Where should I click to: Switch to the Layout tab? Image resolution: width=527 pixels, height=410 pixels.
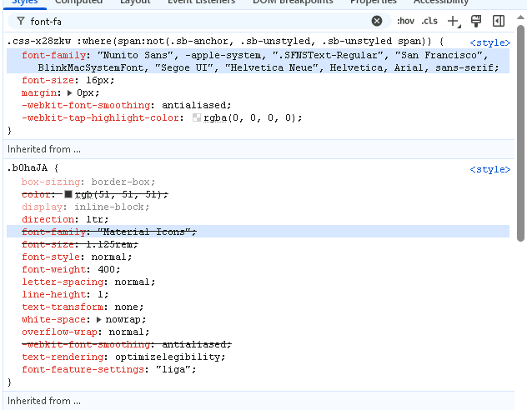[135, 2]
